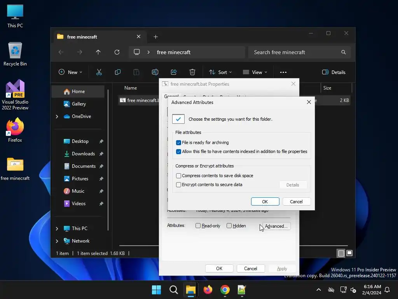The image size is (398, 299).
Task: Click the search magnifier in Explorer search box
Action: click(344, 52)
